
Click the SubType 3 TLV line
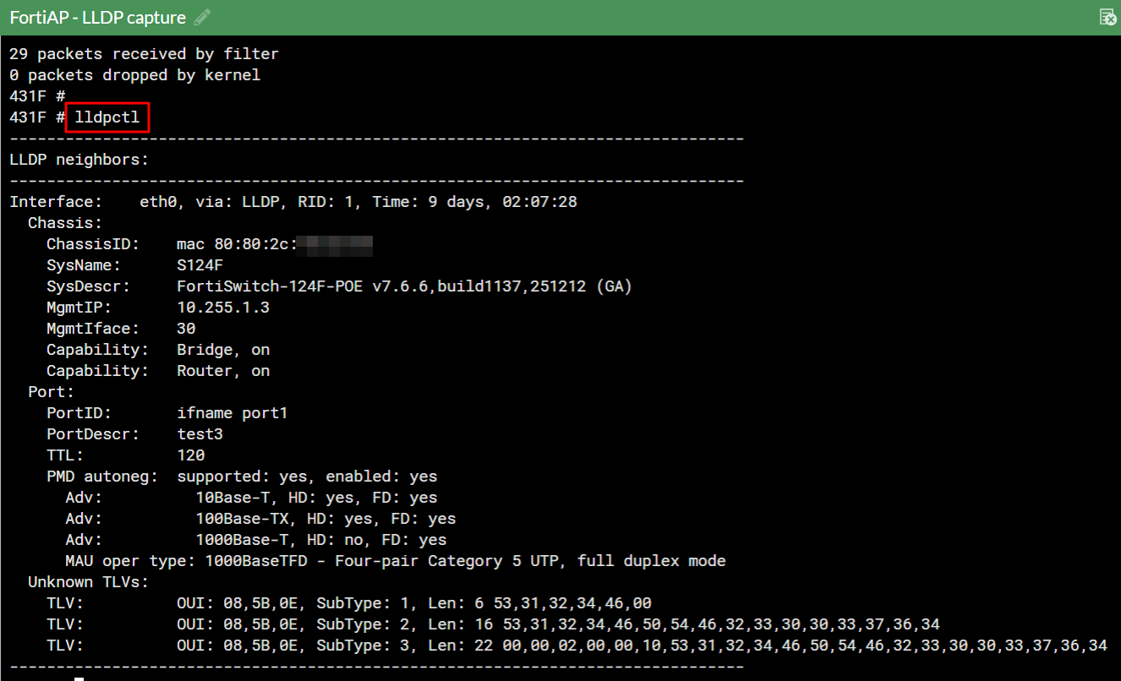tap(577, 646)
